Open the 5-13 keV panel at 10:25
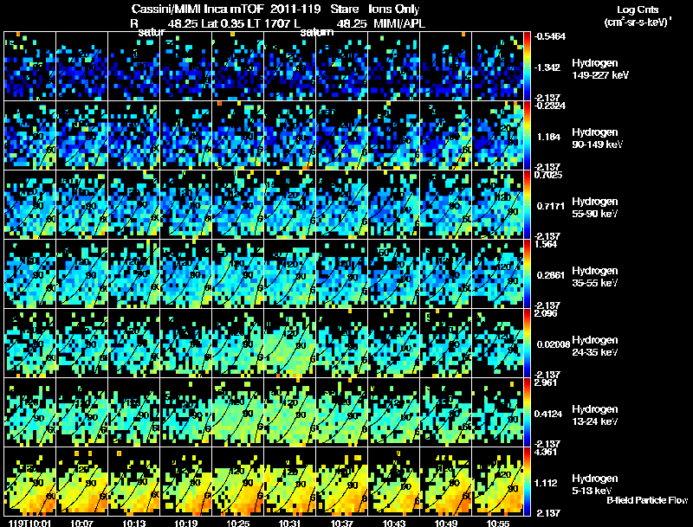The height and width of the screenshot is (527, 693). point(237,481)
